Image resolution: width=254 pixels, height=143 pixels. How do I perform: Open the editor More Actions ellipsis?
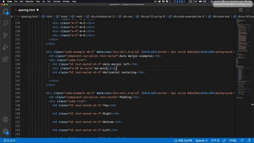coord(248,10)
